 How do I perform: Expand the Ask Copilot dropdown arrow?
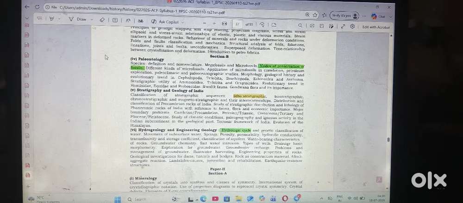click(183, 22)
